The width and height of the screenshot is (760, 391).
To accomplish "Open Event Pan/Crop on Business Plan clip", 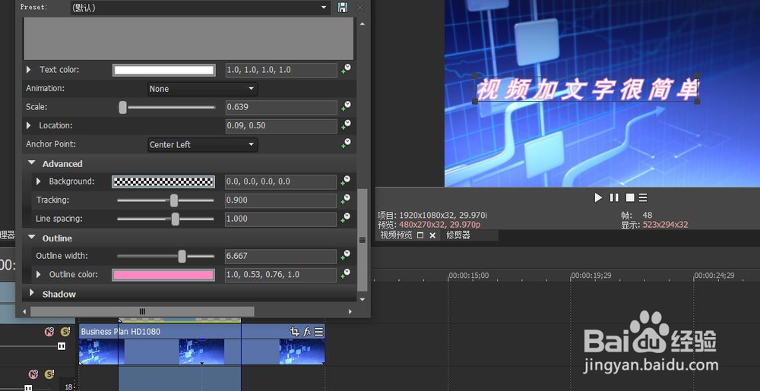I will [294, 332].
